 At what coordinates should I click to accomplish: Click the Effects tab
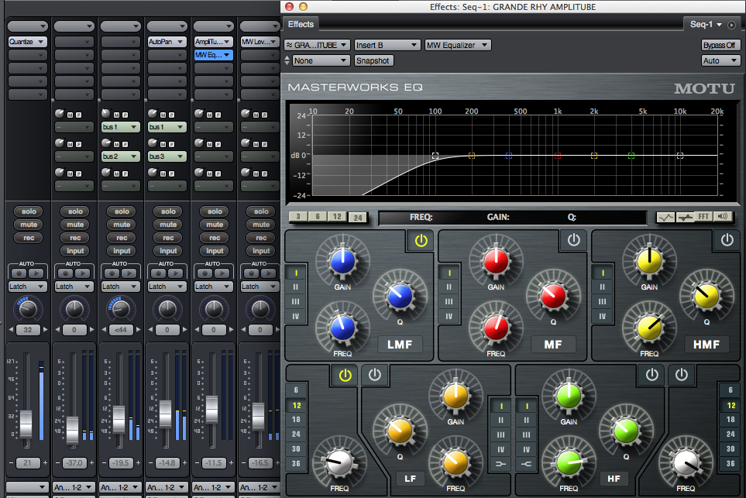pyautogui.click(x=301, y=24)
